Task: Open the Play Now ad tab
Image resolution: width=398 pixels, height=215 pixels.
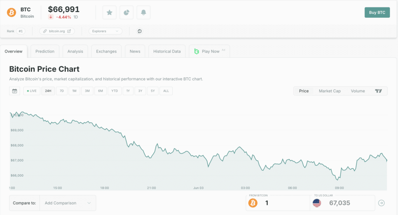Action: click(x=209, y=52)
